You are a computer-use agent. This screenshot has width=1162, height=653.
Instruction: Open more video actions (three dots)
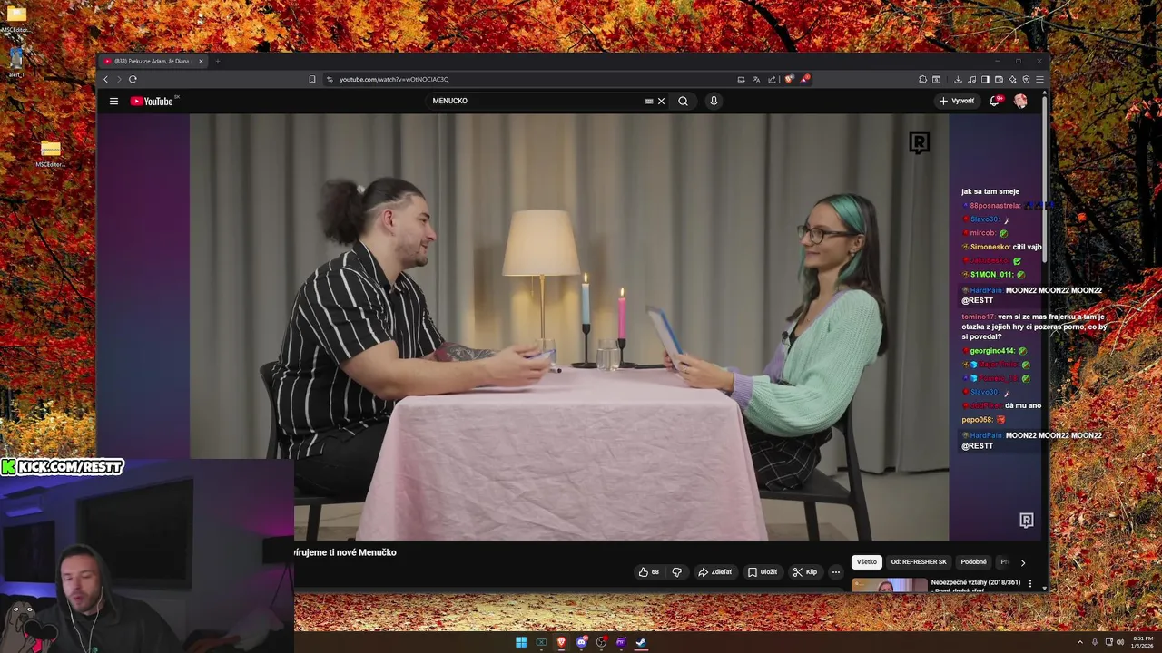(836, 572)
